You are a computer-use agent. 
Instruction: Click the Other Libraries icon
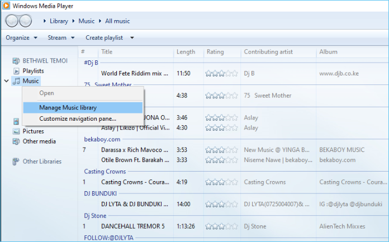click(x=16, y=162)
